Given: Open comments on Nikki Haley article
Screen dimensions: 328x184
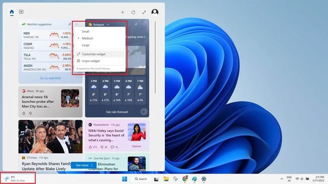Looking at the screenshot, I should [115, 147].
